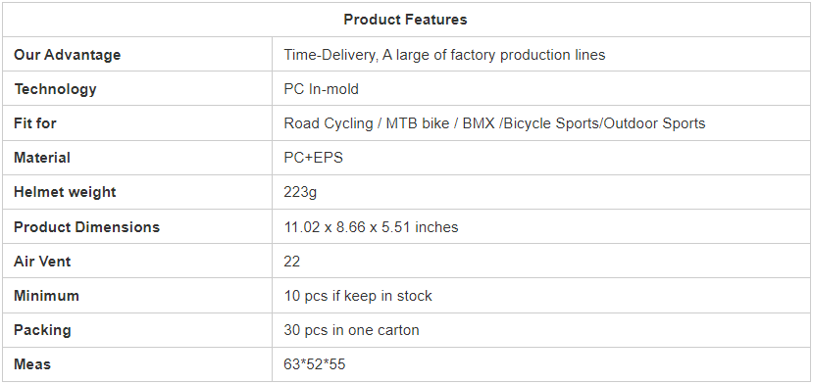The image size is (813, 384).
Task: Click the PC In-mold value
Action: [321, 89]
